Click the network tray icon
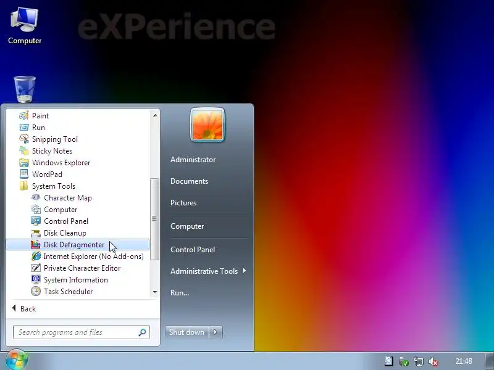 (419, 361)
